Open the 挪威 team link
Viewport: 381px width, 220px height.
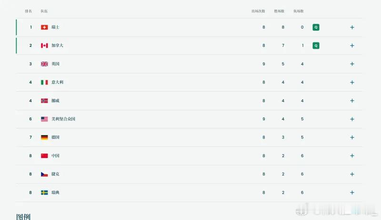point(55,101)
